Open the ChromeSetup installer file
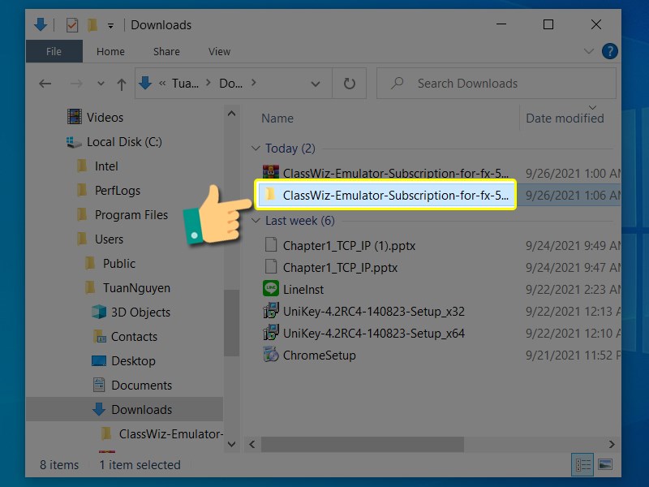The height and width of the screenshot is (487, 649). coord(319,355)
